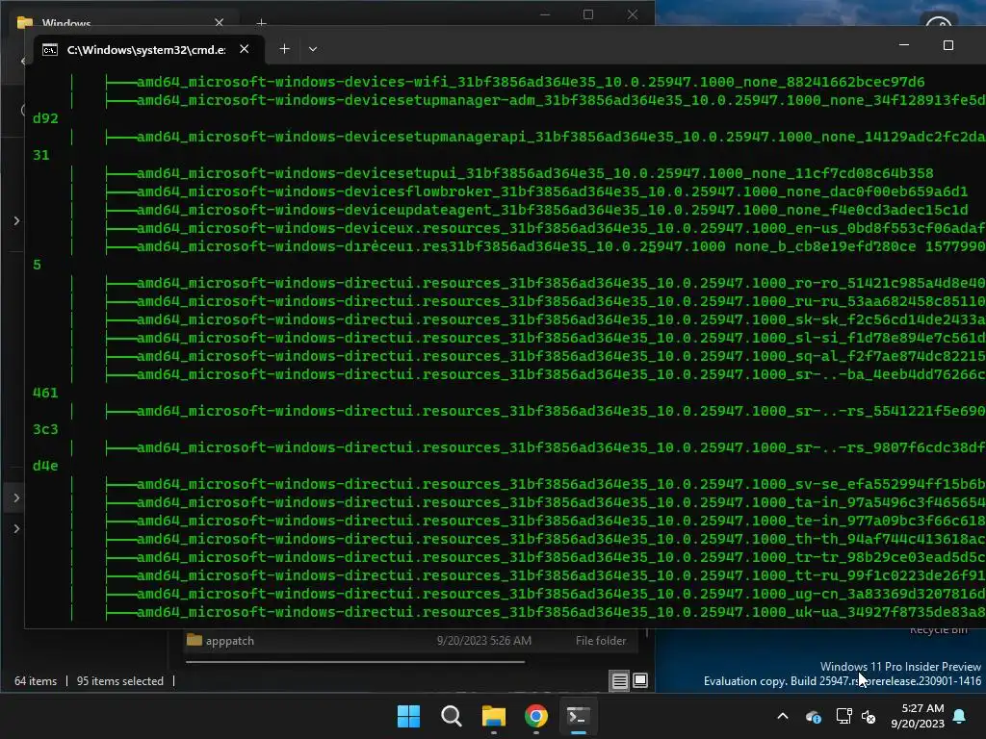Open a new terminal tab with plus button
Screen dimensions: 986x739
point(284,49)
